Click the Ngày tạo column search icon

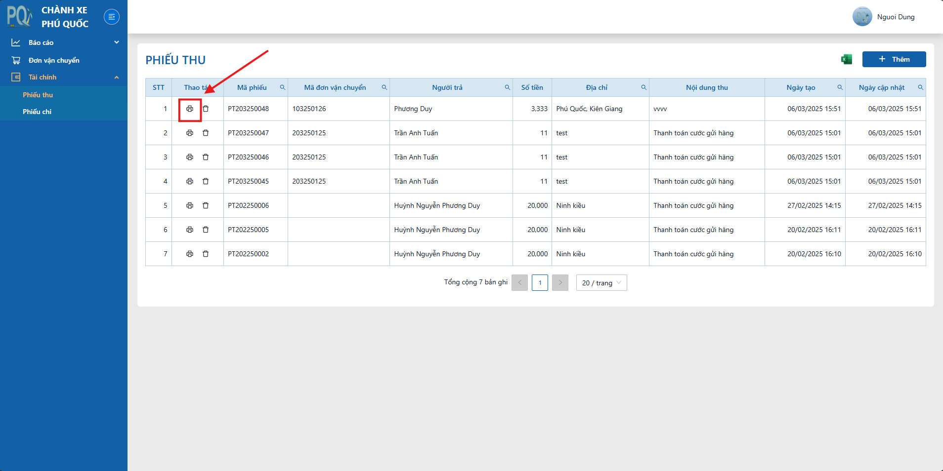[840, 87]
